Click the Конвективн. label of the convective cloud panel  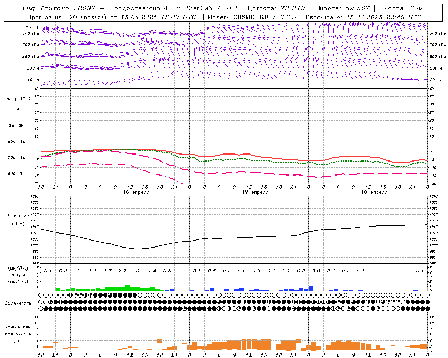[x=18, y=327]
